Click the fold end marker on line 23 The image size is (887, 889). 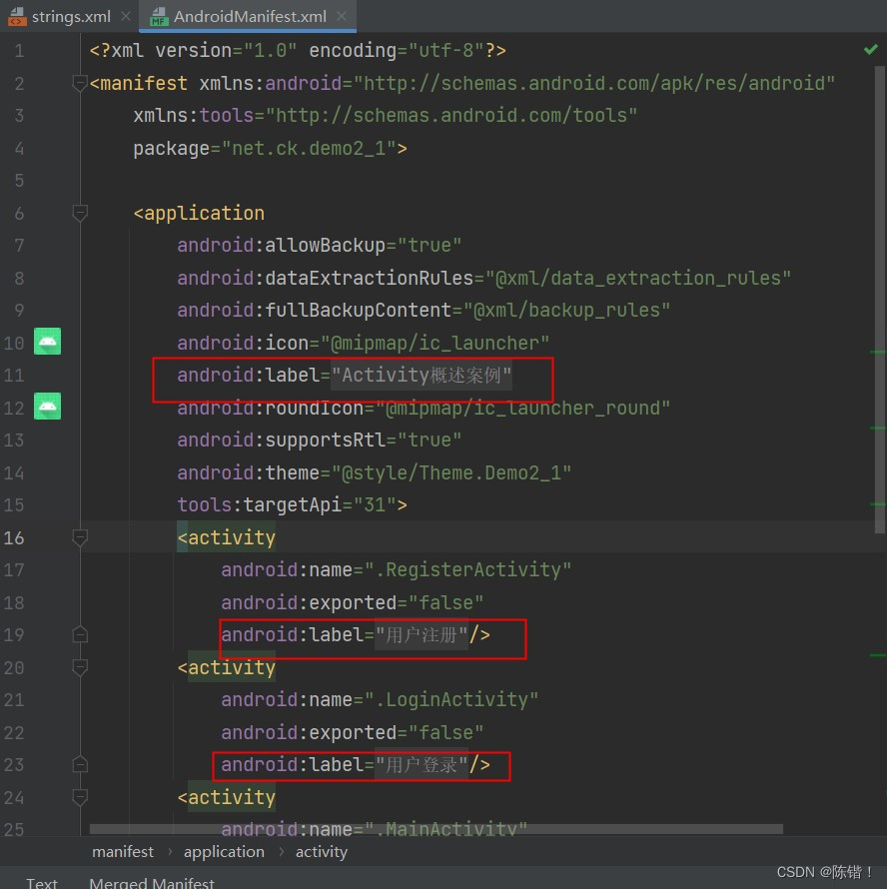click(80, 765)
